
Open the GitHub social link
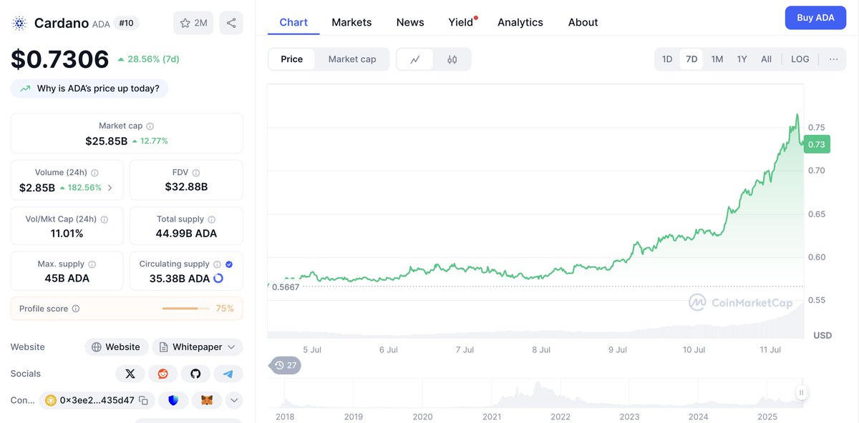[x=195, y=374]
